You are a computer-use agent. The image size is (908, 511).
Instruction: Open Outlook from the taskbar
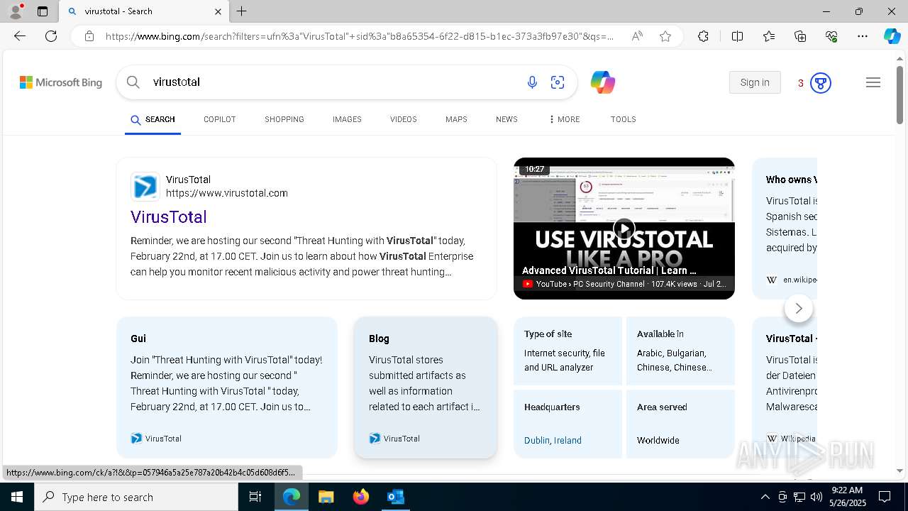[x=395, y=497]
